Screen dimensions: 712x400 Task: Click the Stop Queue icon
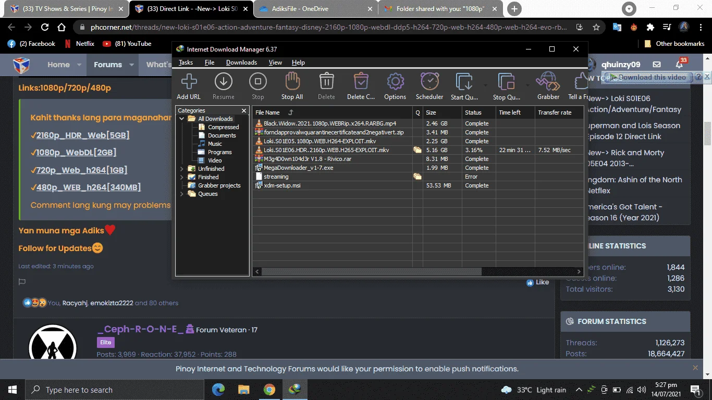coord(506,82)
